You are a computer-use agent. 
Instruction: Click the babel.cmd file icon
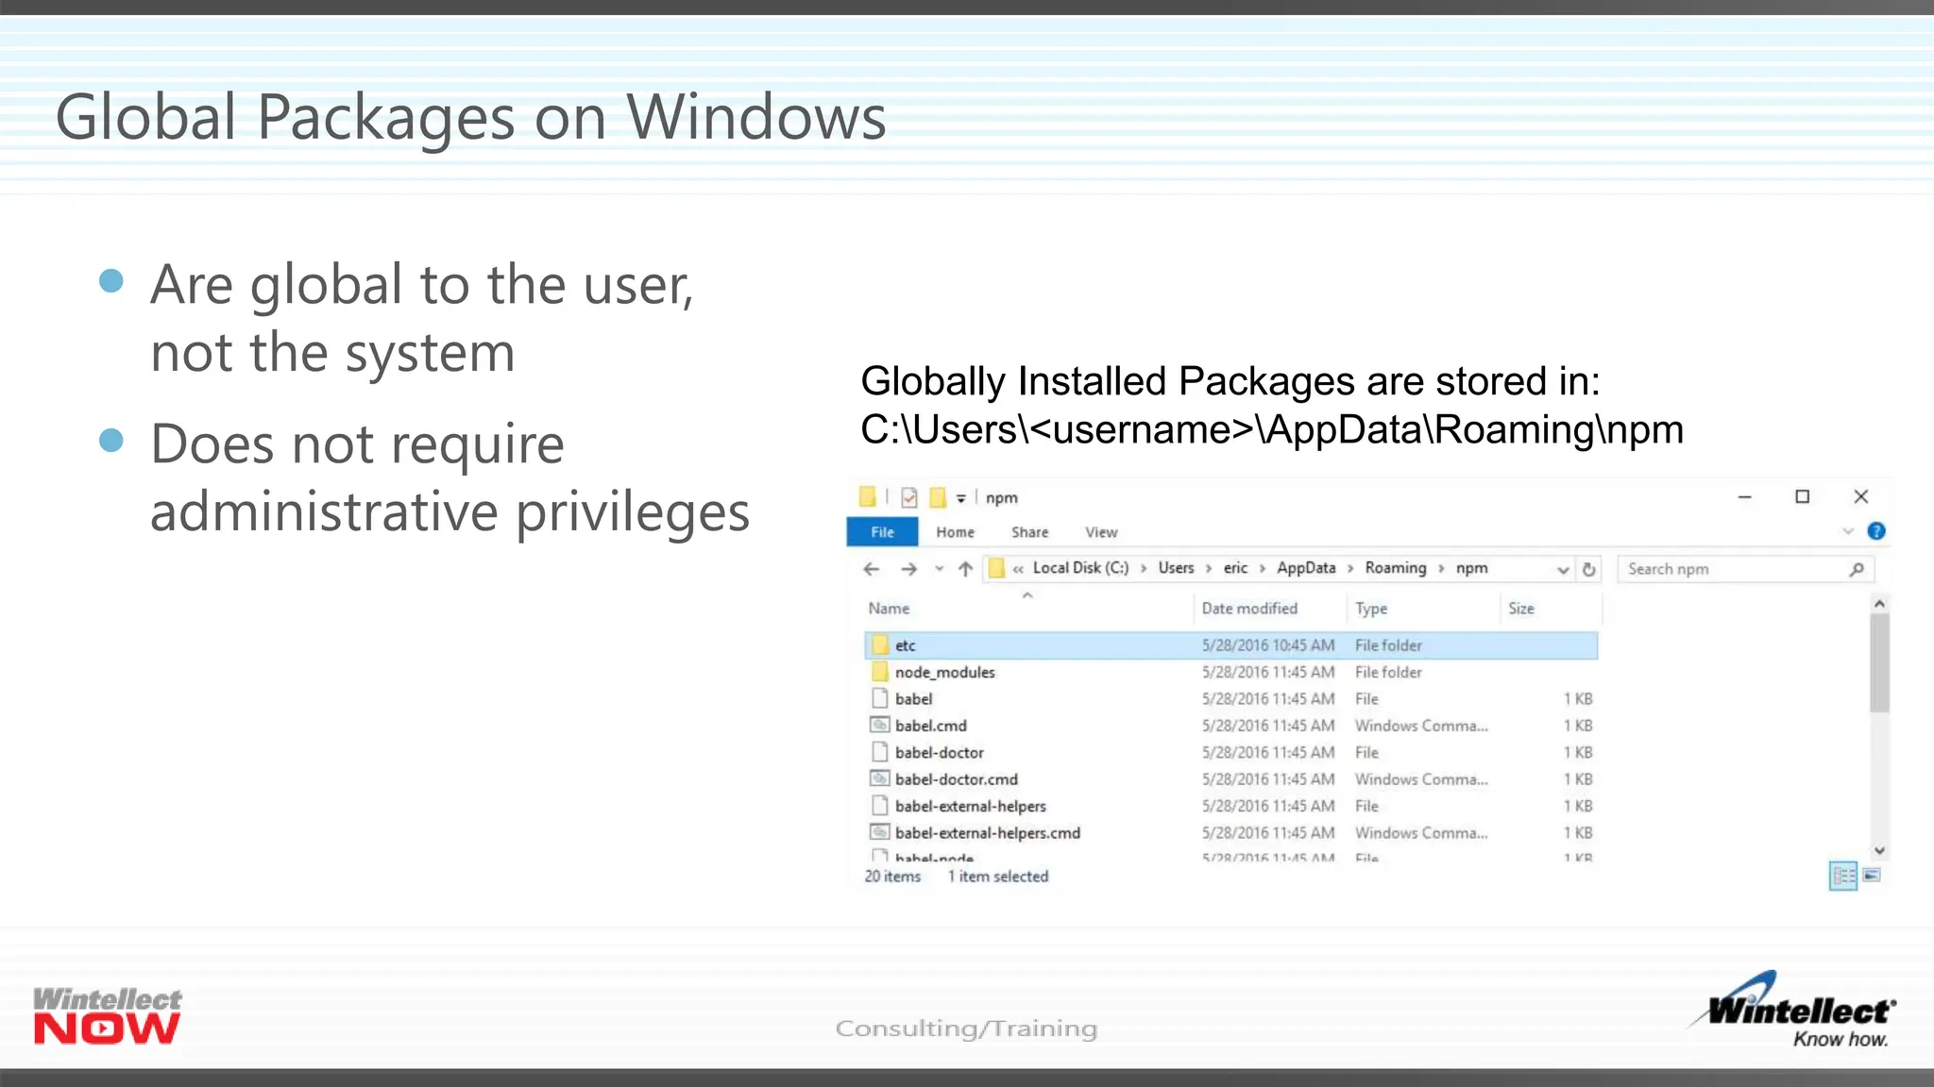880,726
